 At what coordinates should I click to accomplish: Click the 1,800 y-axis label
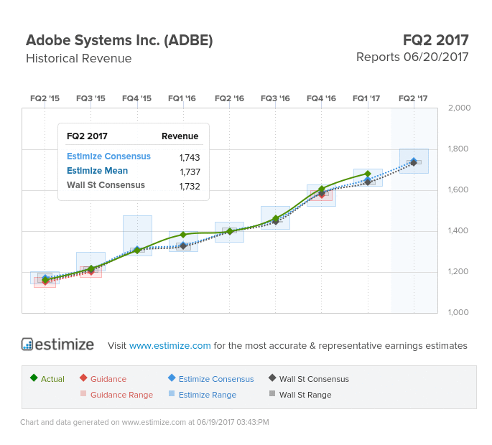point(458,149)
